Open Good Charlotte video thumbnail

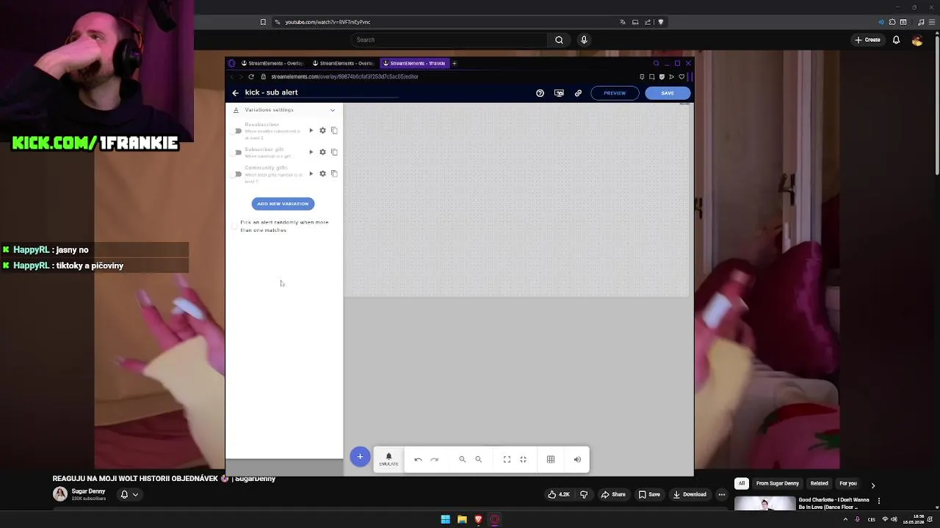[x=764, y=505]
